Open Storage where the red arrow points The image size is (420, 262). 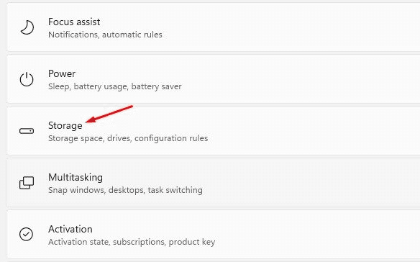(x=65, y=125)
